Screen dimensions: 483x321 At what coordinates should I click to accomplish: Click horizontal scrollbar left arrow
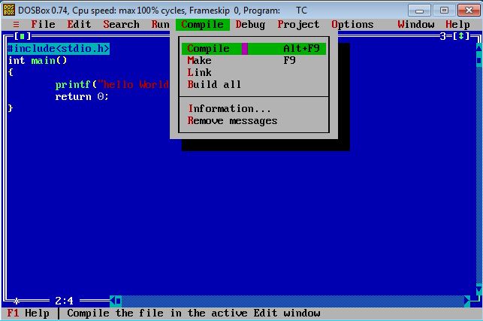click(113, 301)
